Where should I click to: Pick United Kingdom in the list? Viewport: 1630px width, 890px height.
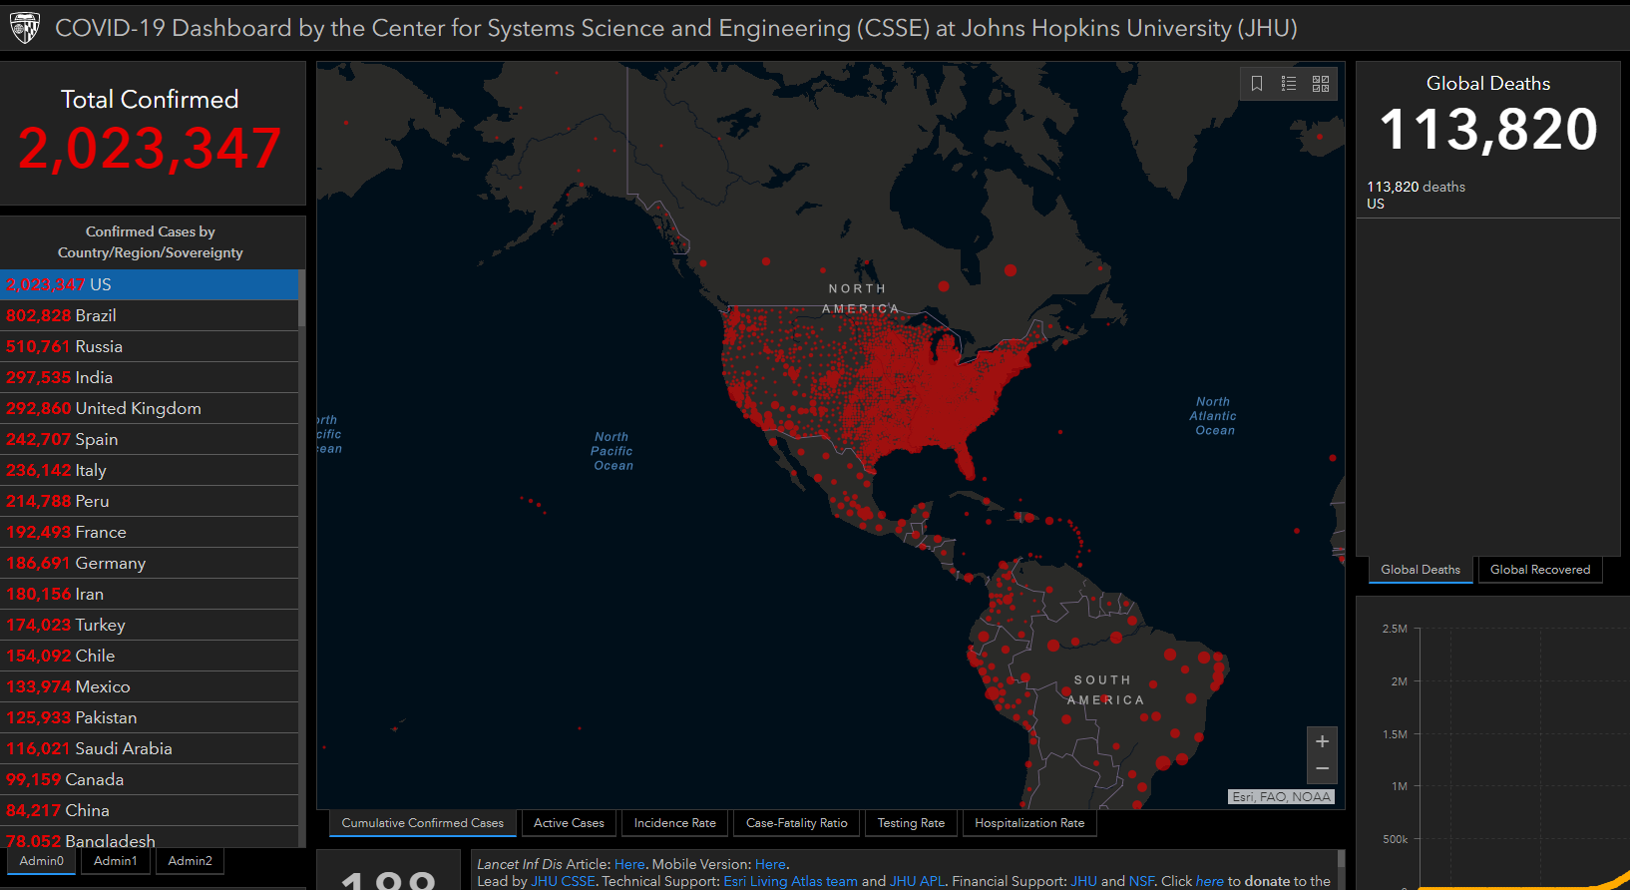150,408
